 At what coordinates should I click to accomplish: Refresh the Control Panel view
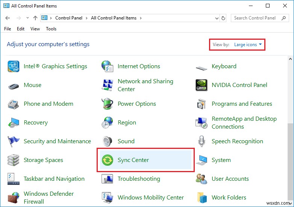pyautogui.click(x=223, y=18)
